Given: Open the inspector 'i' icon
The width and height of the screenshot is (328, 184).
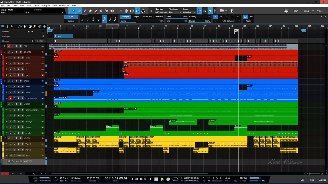Looking at the screenshot, I should point(7,26).
